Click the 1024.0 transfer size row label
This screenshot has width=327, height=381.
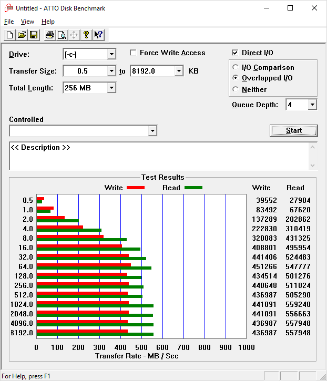point(22,304)
